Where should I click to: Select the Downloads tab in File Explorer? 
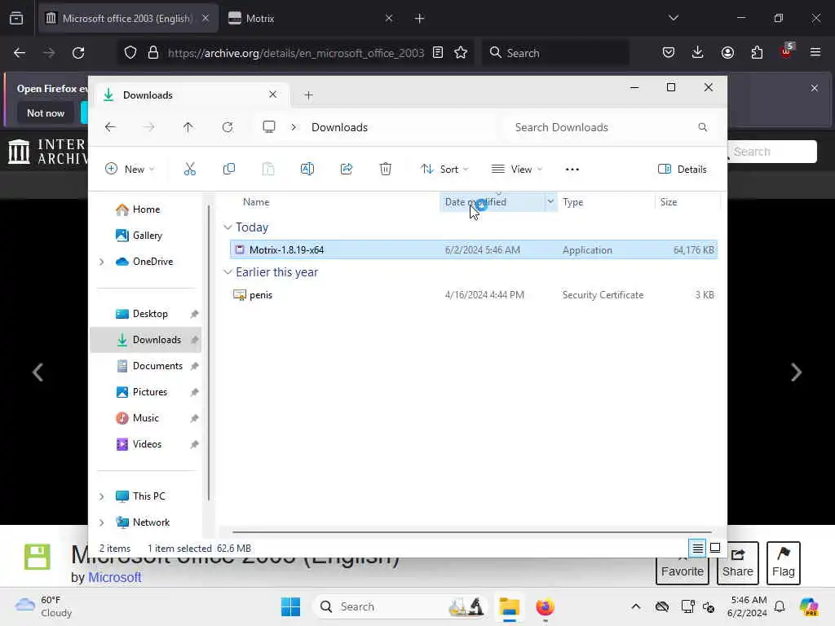click(191, 95)
